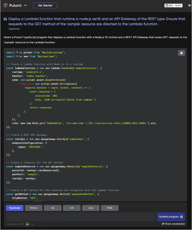Click the code line 'runtime: "nodejs16.x"'
Screen dimensions: 192x230
point(28,72)
